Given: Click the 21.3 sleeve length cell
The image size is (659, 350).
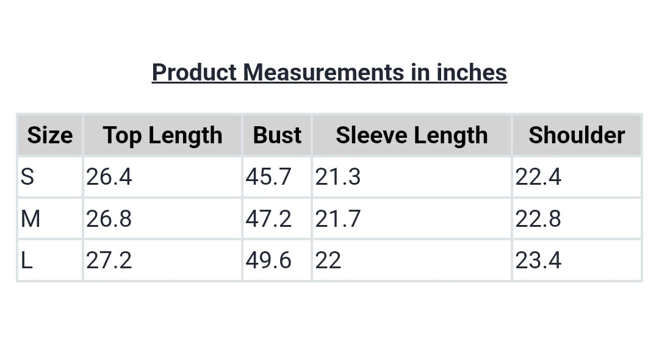Looking at the screenshot, I should (x=412, y=176).
